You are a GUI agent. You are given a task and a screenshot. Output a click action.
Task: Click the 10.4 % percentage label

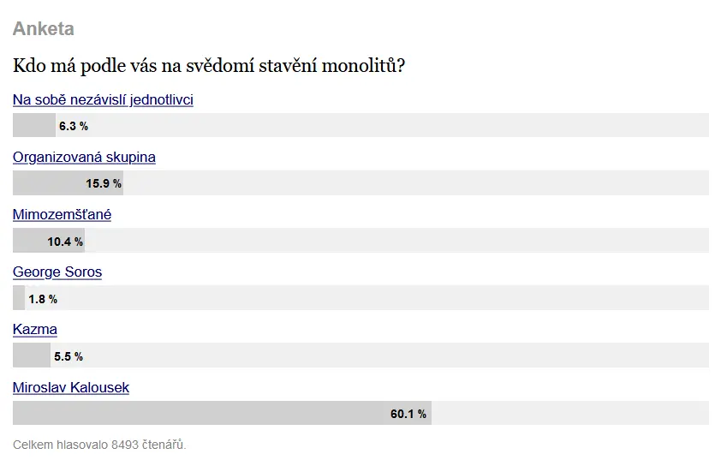pyautogui.click(x=65, y=242)
